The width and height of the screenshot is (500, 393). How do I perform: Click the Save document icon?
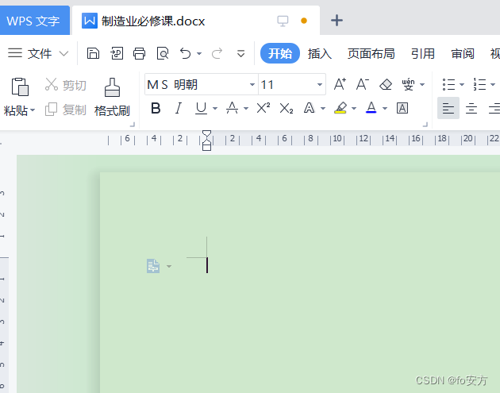click(93, 53)
